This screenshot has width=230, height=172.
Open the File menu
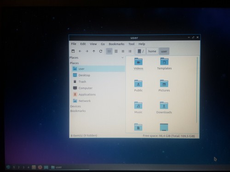(74, 44)
